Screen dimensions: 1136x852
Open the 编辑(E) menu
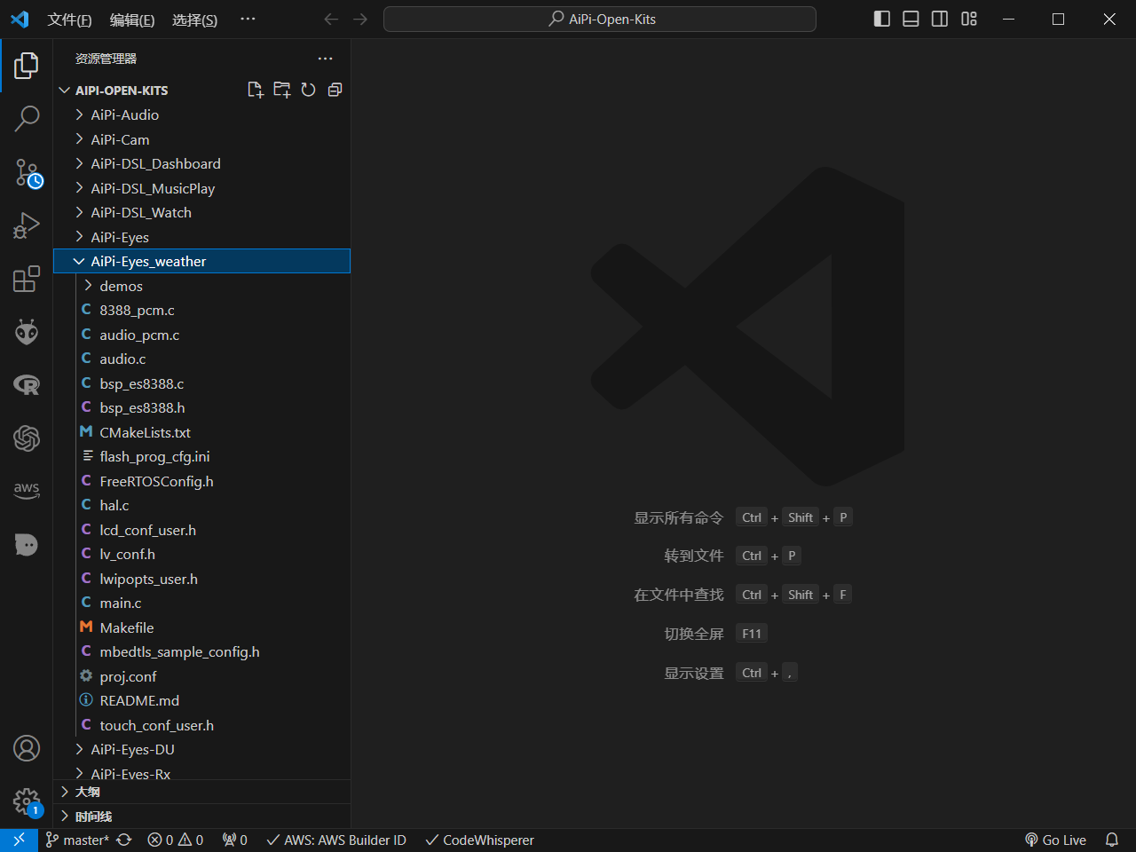(132, 20)
